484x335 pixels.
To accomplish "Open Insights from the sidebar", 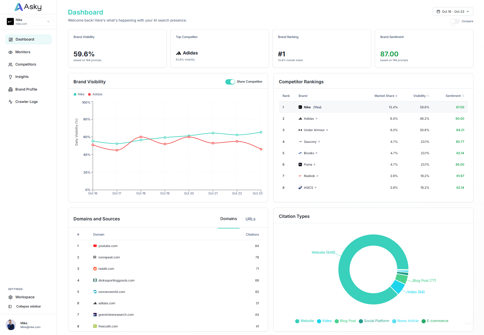I will pos(22,77).
